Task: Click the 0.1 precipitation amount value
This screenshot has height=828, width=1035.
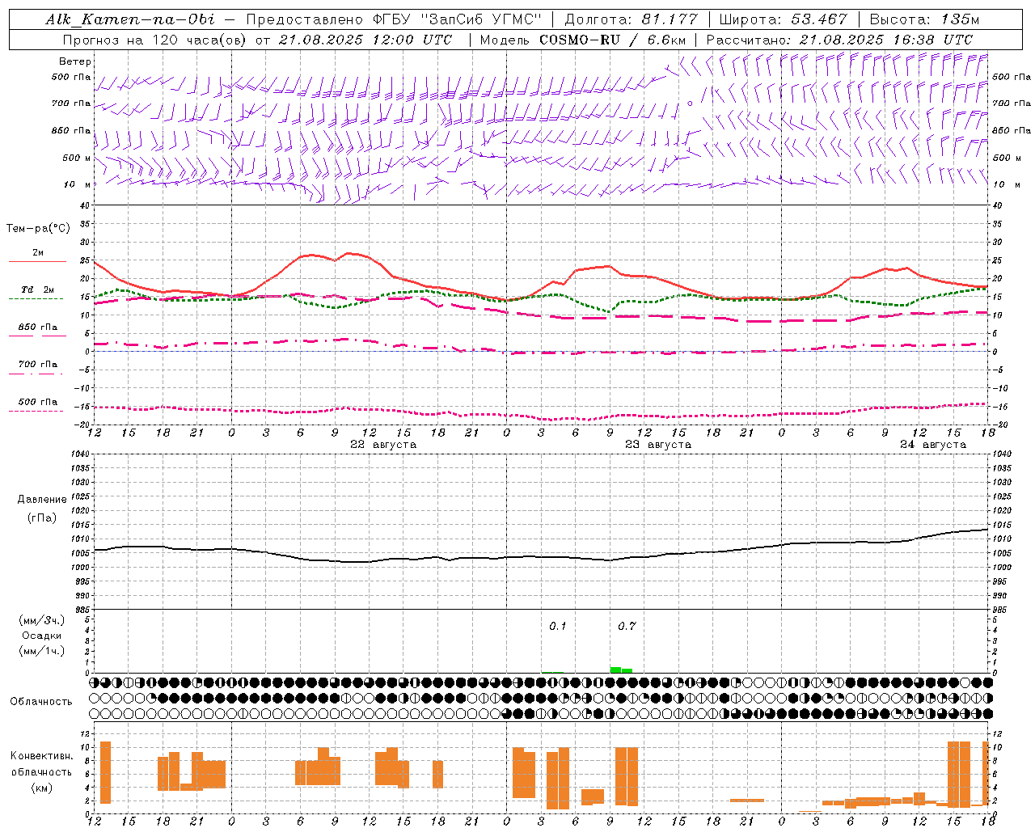Action: point(558,627)
